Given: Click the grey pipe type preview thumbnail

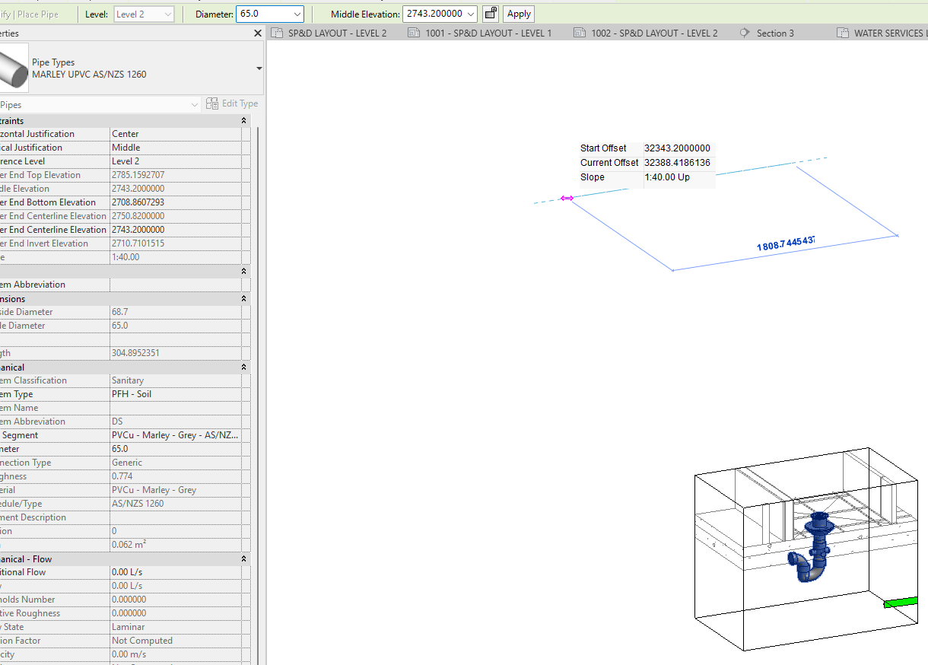Looking at the screenshot, I should (x=14, y=68).
